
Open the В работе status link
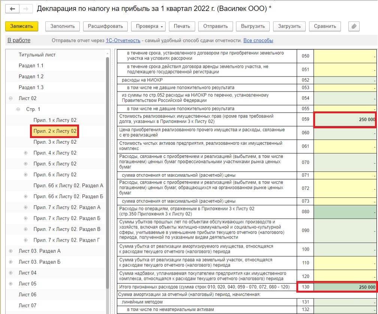[19, 40]
